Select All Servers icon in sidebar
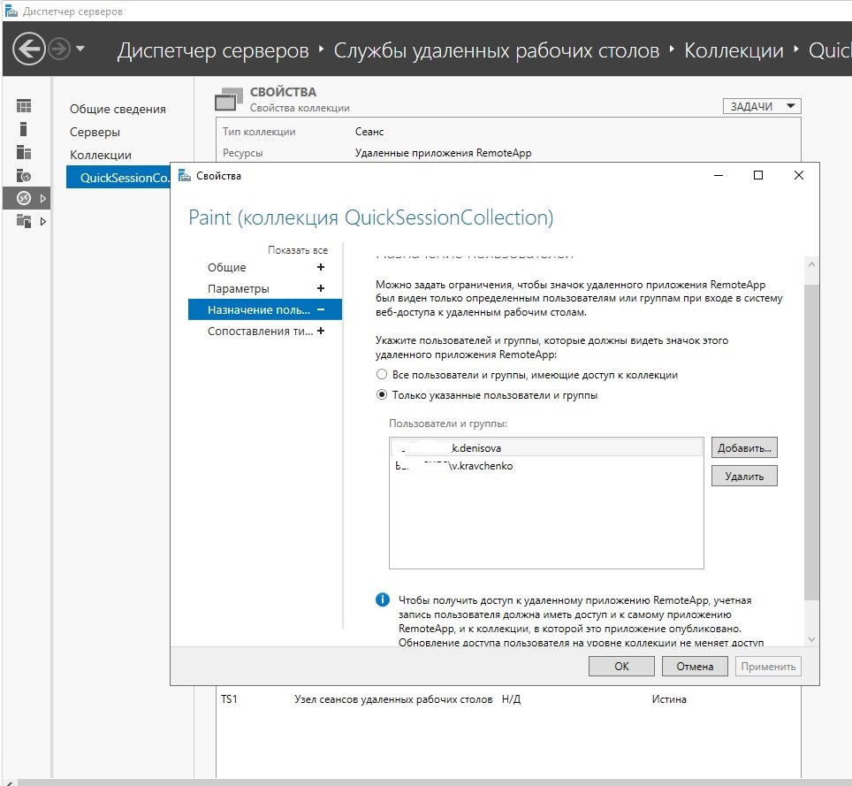Image resolution: width=852 pixels, height=786 pixels. point(24,152)
